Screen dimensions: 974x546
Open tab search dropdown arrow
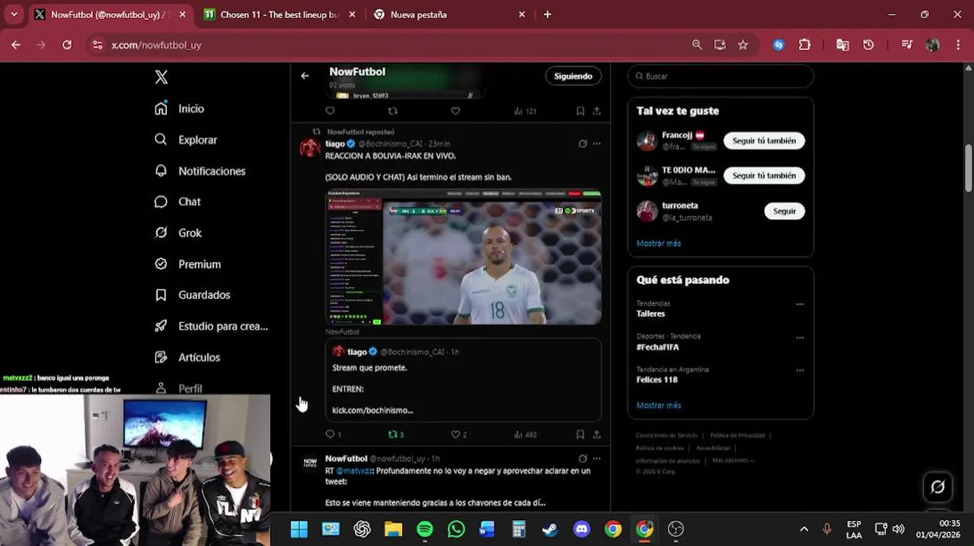14,14
